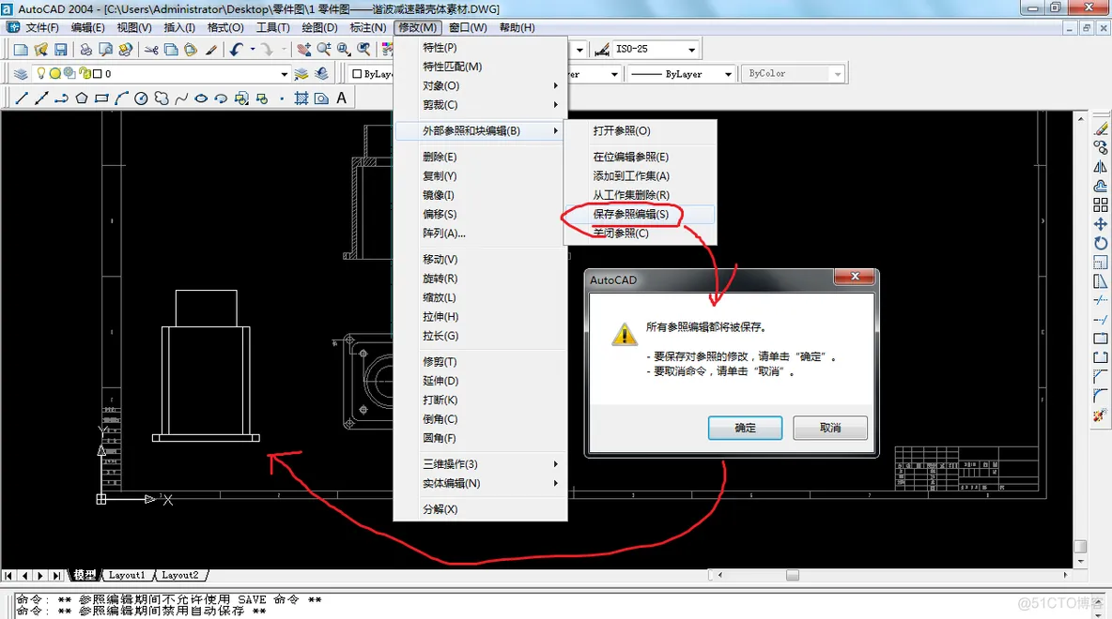Switch to the 模型 tab

[x=85, y=576]
